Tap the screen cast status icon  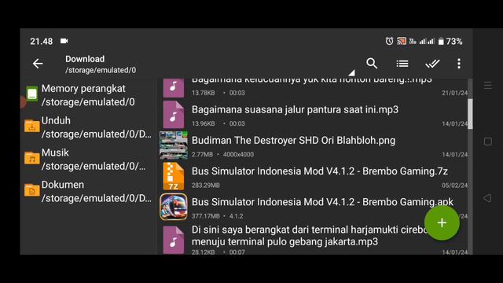(x=402, y=41)
